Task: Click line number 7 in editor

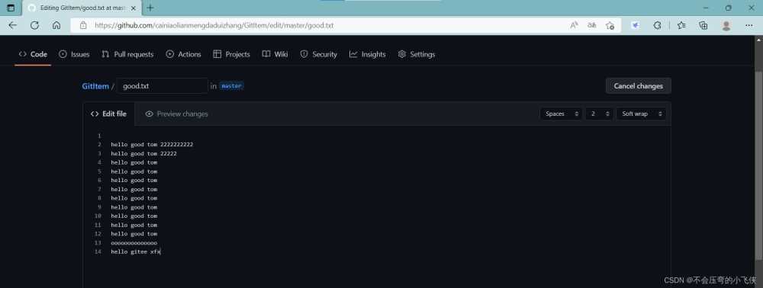Action: coord(99,190)
